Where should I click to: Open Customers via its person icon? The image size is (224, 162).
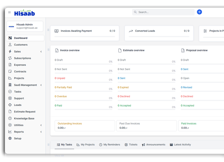tap(10, 45)
